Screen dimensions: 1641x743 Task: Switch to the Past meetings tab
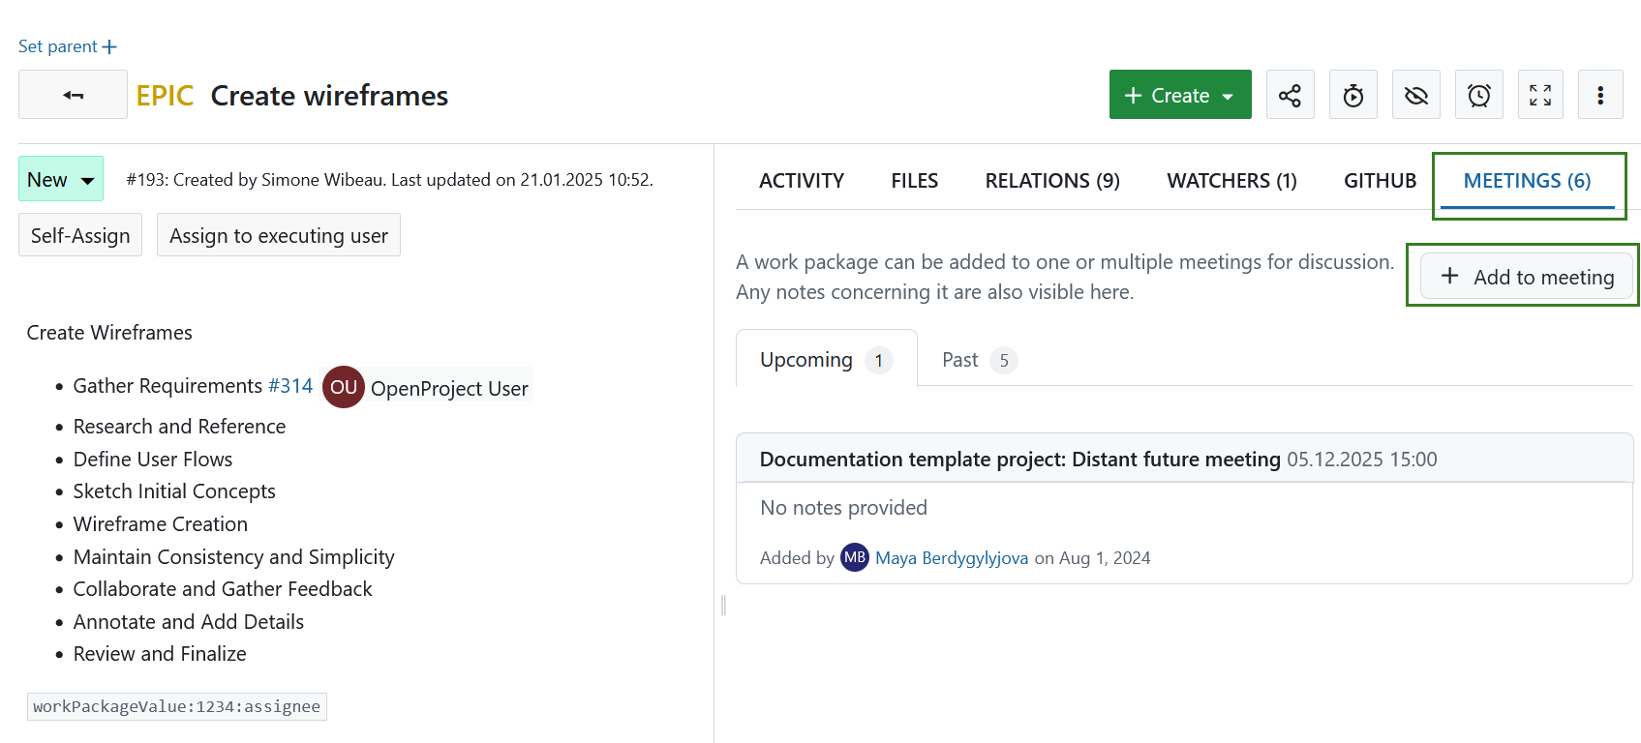point(978,360)
